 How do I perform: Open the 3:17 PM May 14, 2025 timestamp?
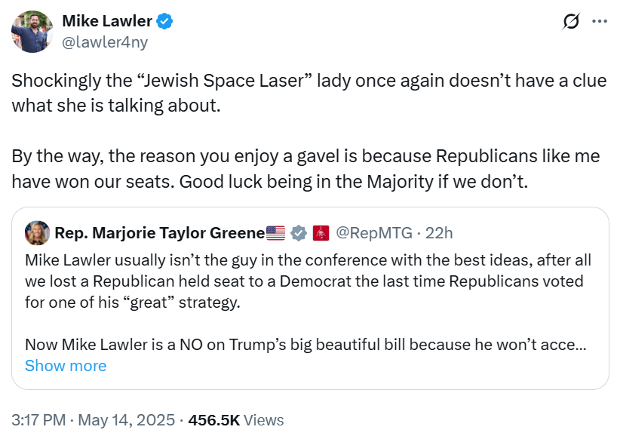(94, 420)
